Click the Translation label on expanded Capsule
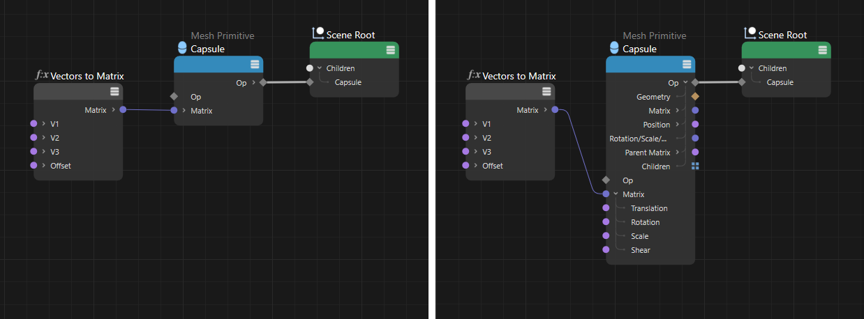Screen dimensions: 864x319 pos(649,208)
